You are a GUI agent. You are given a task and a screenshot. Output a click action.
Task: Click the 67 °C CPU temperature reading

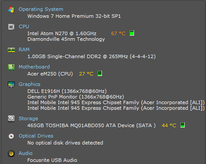(x=118, y=33)
